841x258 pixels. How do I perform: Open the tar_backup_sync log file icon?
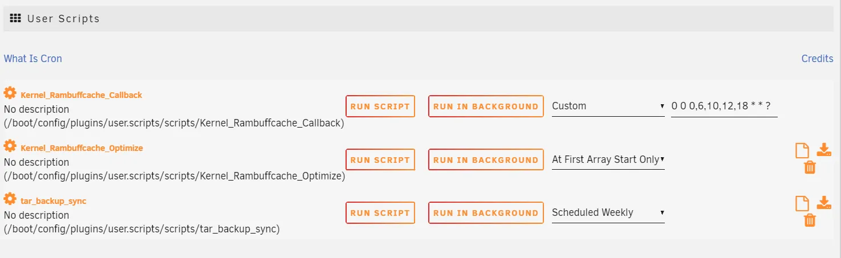coord(802,204)
